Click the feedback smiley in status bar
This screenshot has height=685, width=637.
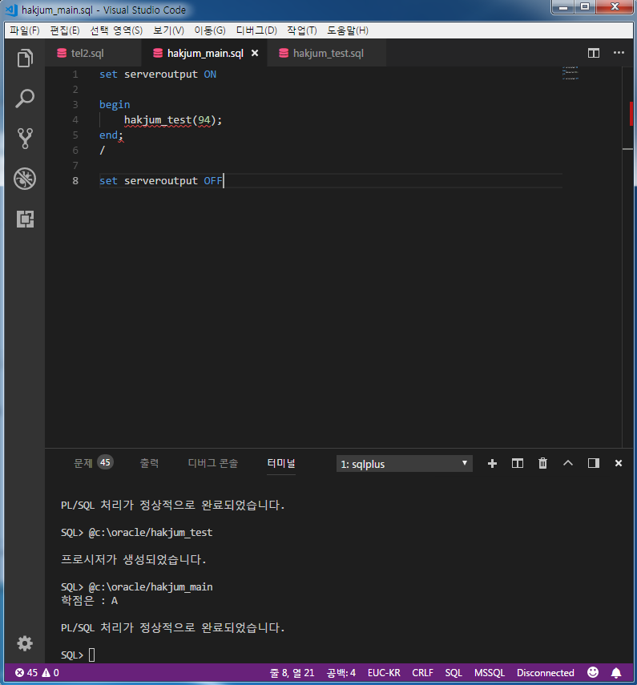[x=593, y=672]
